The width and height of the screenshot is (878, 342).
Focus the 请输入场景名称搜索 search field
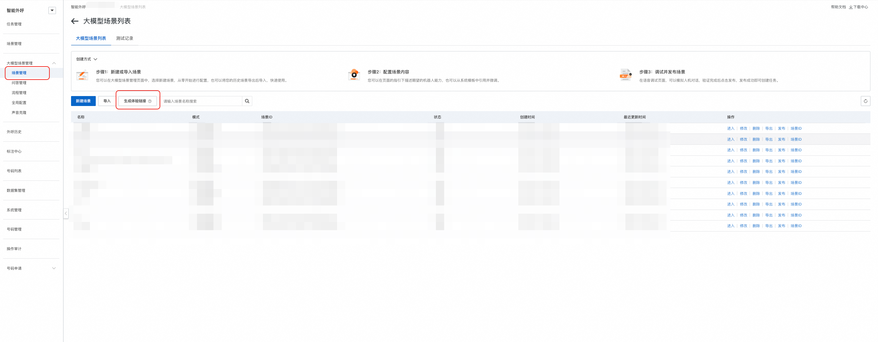201,101
